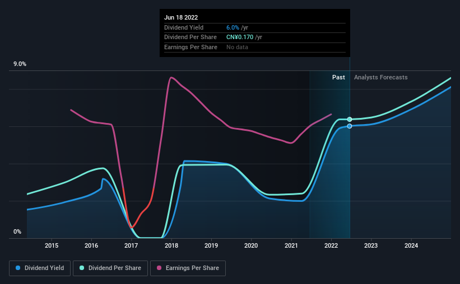Click the 2023 x-axis label
Screen dimensions: 460x284
click(371, 245)
